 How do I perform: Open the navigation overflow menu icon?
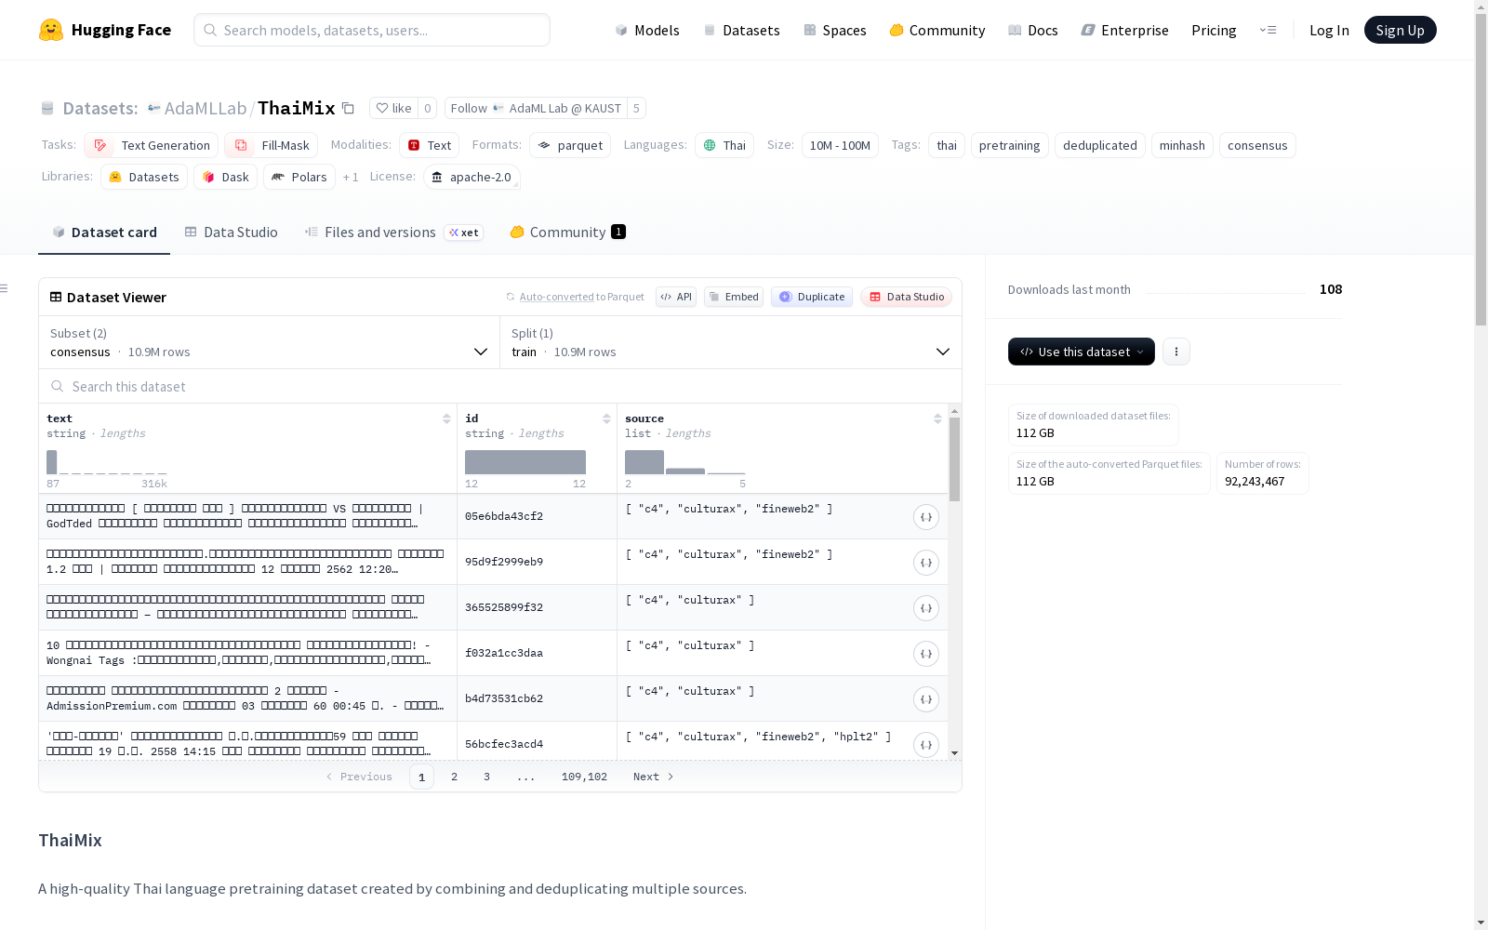tap(1268, 30)
